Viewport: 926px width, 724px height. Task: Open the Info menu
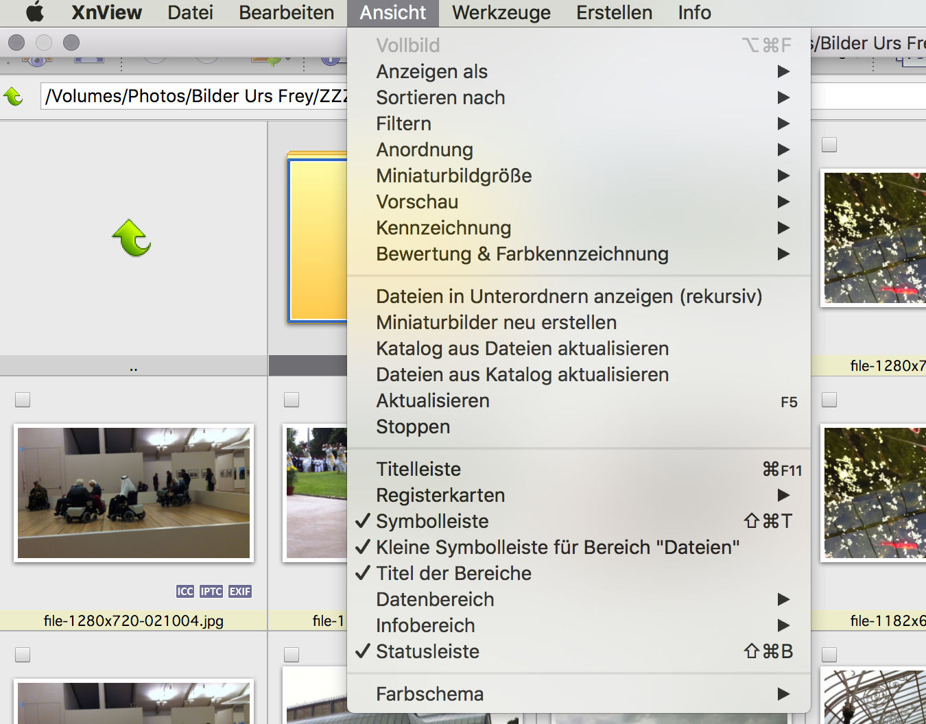[695, 12]
